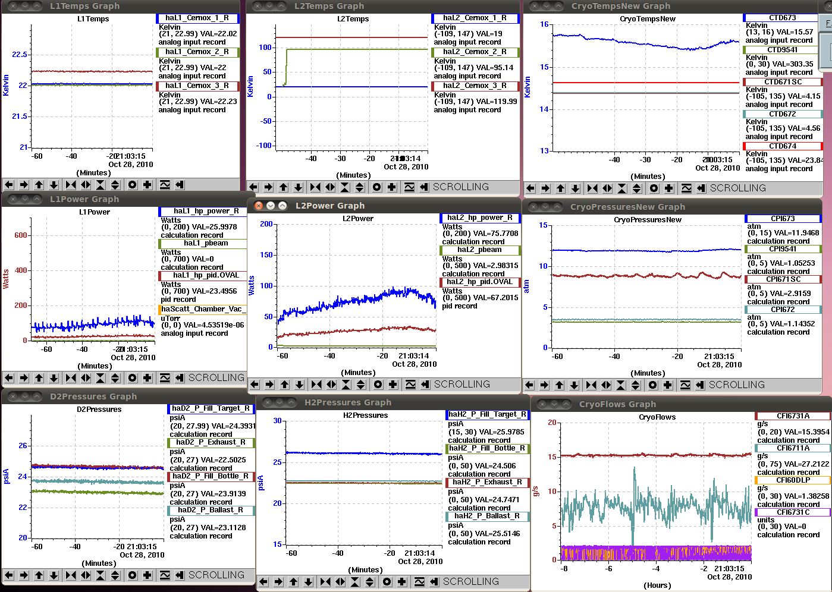Click the D2Pressures Graph title bar
Image resolution: width=832 pixels, height=592 pixels.
[x=128, y=396]
